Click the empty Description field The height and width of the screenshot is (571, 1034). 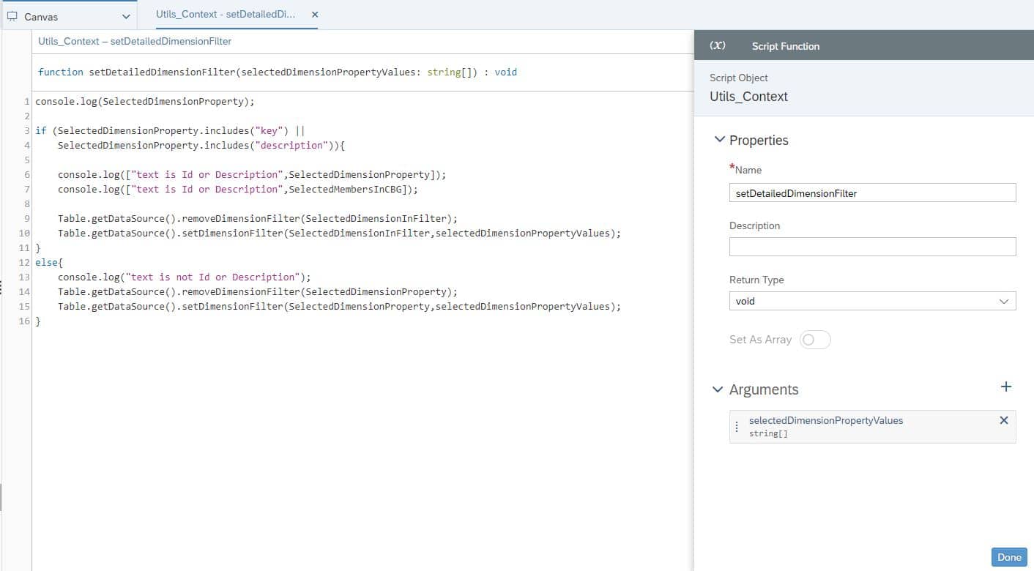pos(871,246)
